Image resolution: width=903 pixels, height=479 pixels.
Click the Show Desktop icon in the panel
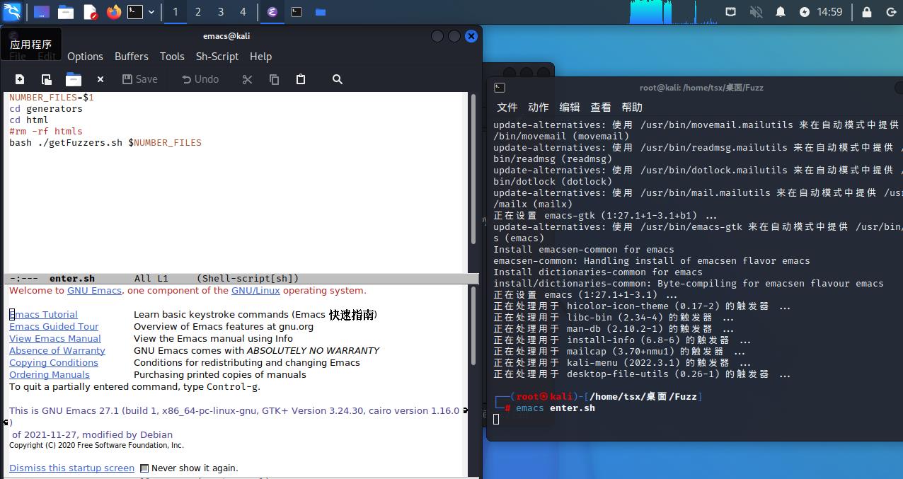click(x=42, y=12)
